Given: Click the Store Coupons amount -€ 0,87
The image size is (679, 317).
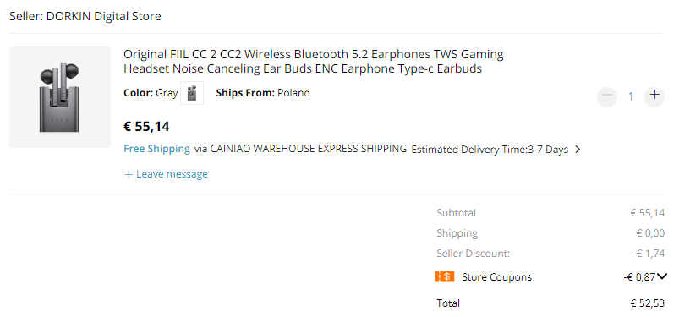Looking at the screenshot, I should click(x=639, y=277).
